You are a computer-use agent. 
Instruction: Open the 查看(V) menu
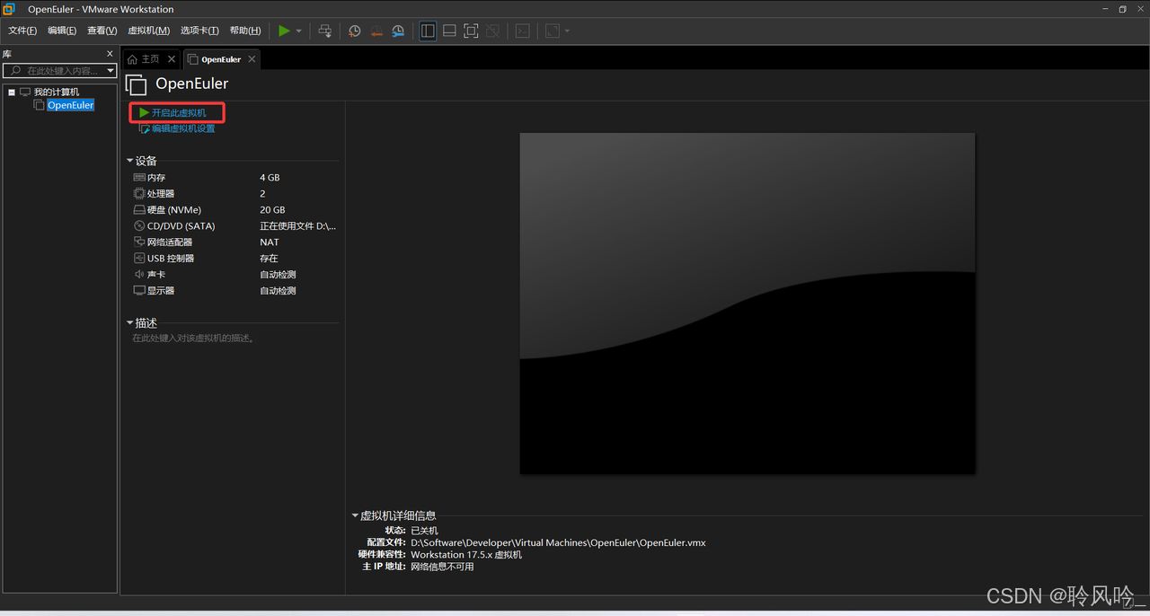click(102, 31)
